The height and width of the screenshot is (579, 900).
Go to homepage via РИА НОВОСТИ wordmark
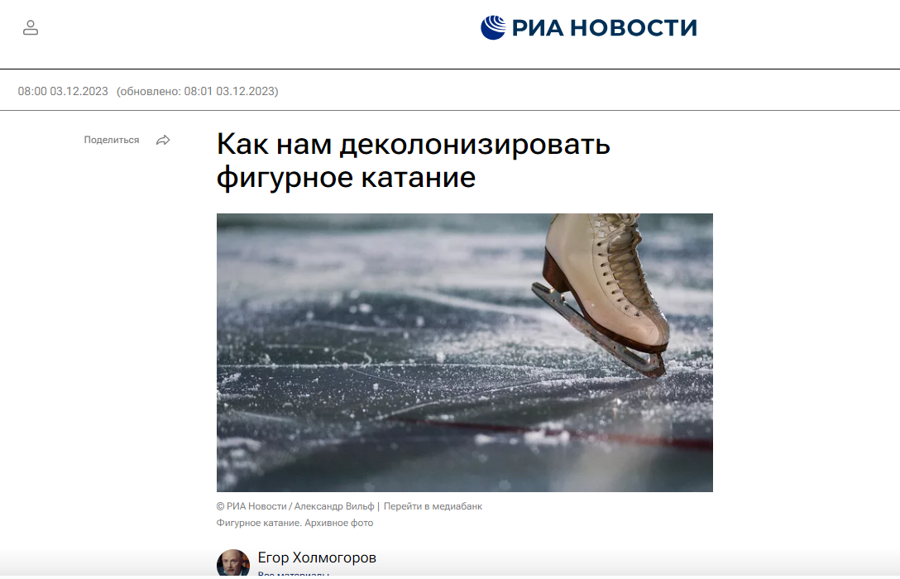pos(605,28)
